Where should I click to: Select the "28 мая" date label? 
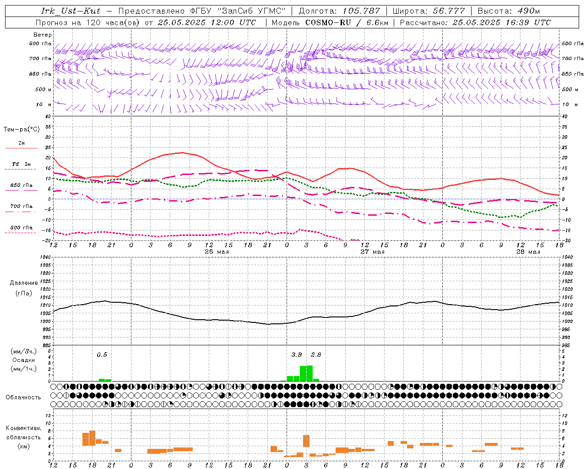click(528, 252)
